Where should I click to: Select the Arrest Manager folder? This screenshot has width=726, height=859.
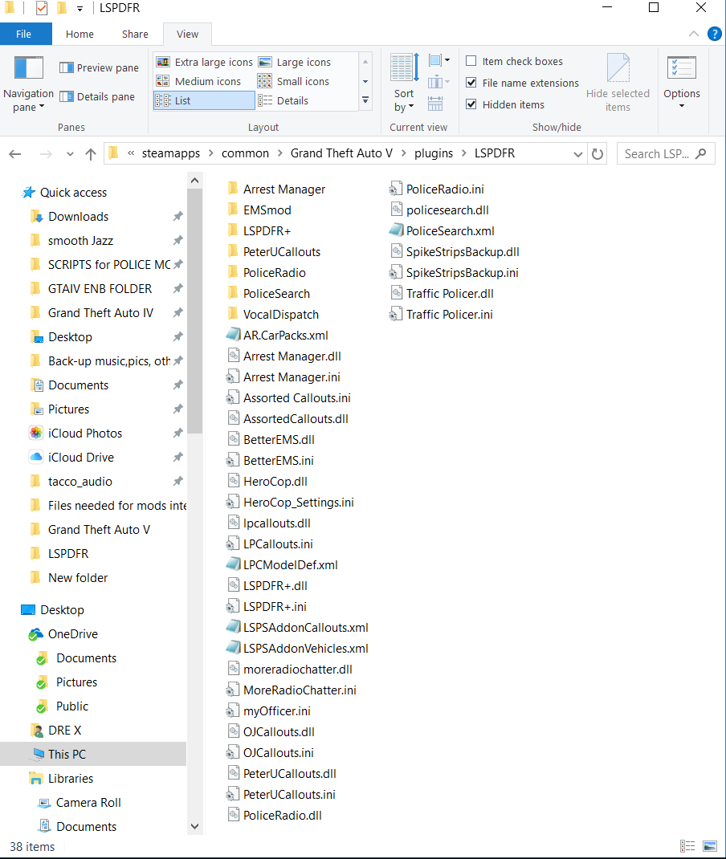pyautogui.click(x=276, y=189)
